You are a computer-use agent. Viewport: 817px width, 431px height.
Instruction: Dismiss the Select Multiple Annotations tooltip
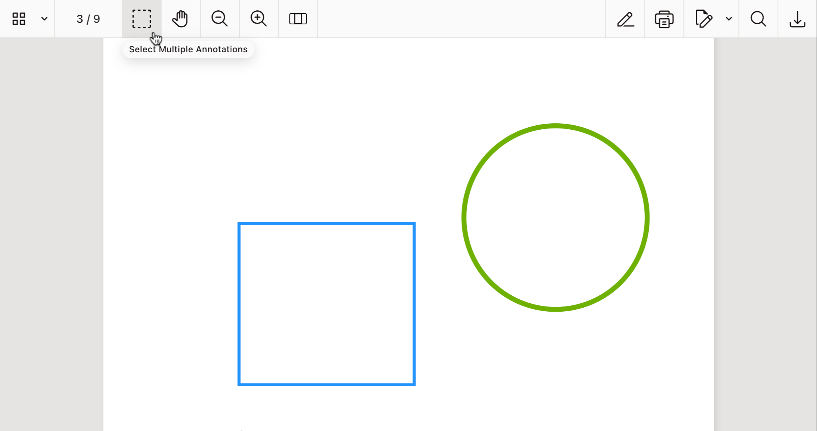(188, 49)
